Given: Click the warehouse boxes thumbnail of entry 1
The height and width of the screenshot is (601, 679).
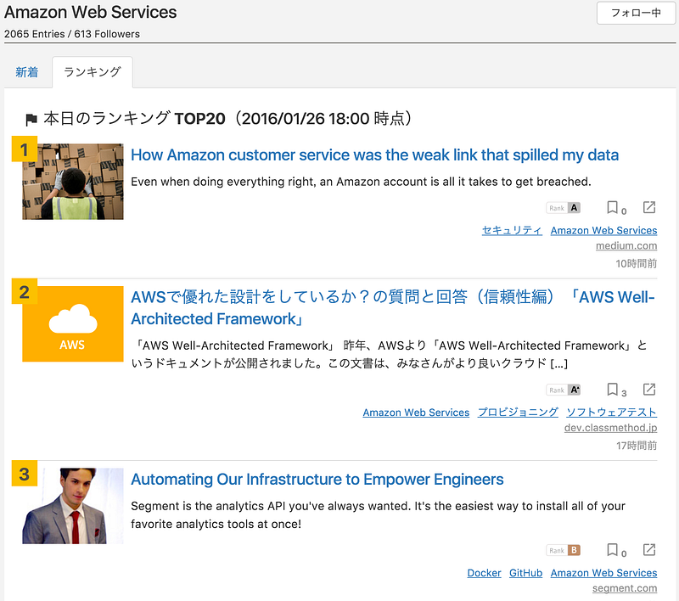Looking at the screenshot, I should (x=73, y=182).
